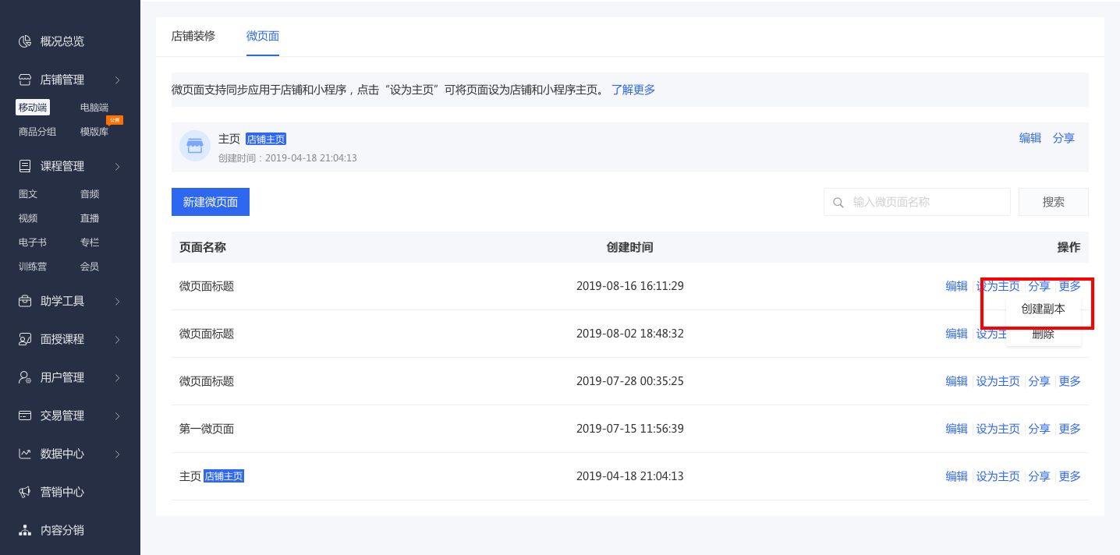Expand the 店铺管理 chevron arrow
This screenshot has width=1120, height=555.
[x=117, y=80]
